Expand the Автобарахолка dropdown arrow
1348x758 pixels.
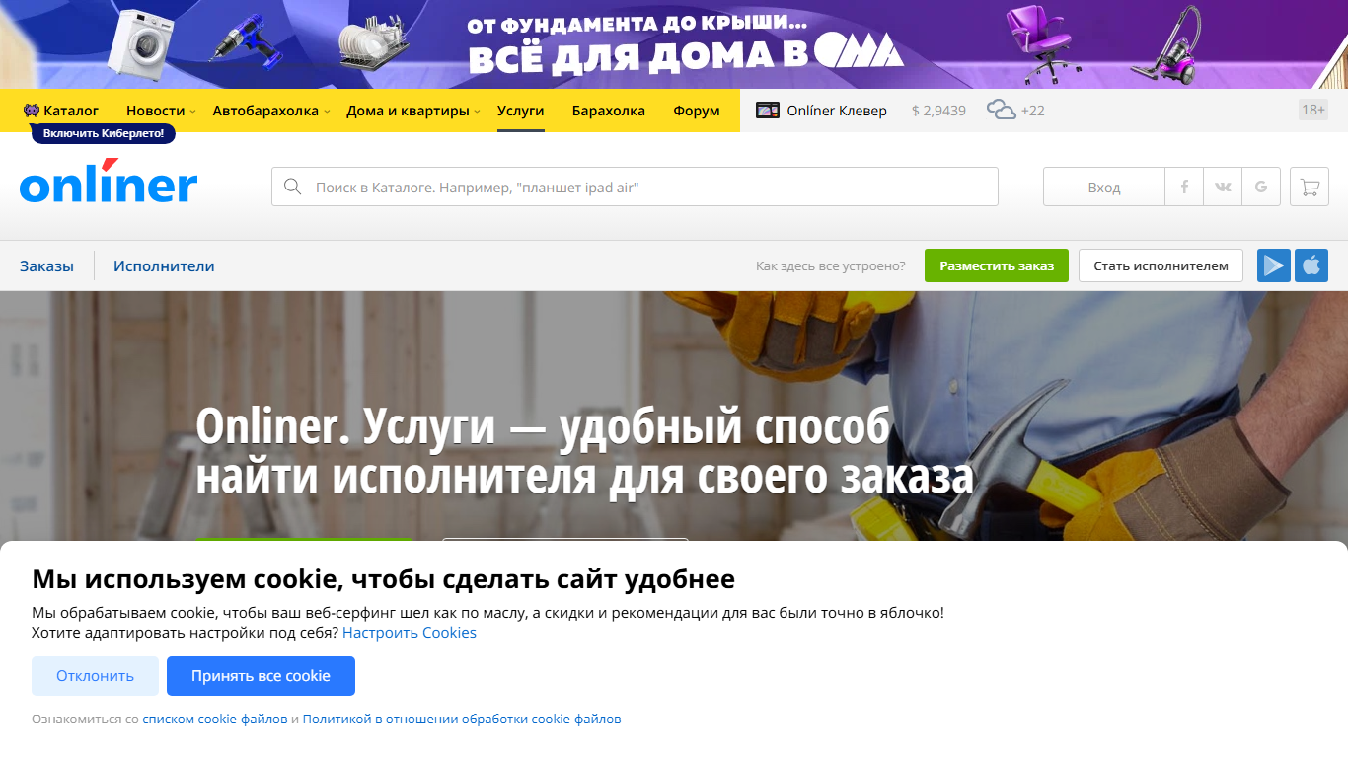327,112
